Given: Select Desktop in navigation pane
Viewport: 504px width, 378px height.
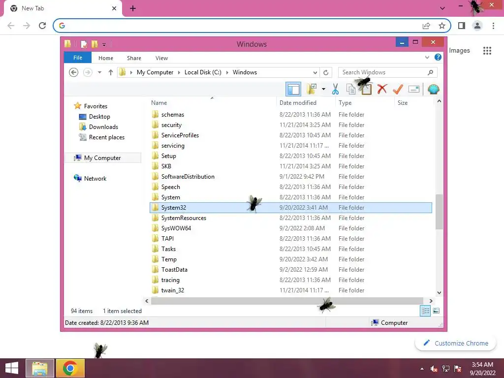Looking at the screenshot, I should click(x=99, y=116).
